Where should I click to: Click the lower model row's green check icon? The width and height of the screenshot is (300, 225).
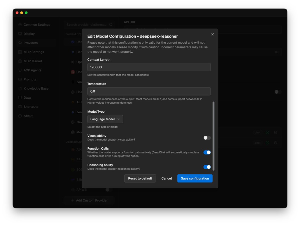pyautogui.click(x=267, y=143)
